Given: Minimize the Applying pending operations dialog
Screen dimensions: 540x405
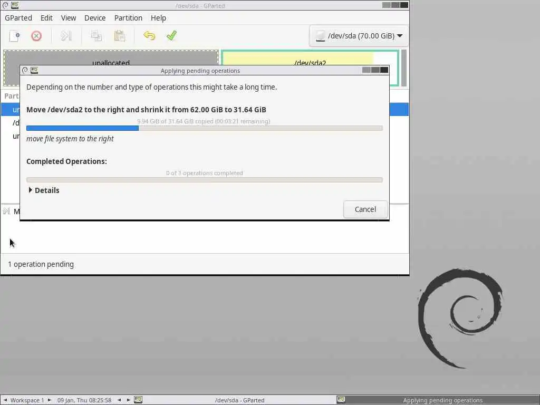Looking at the screenshot, I should point(367,70).
